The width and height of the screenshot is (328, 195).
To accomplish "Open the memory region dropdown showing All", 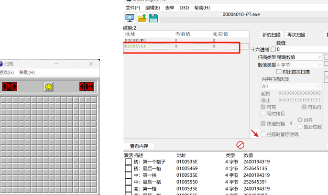I will click(291, 86).
